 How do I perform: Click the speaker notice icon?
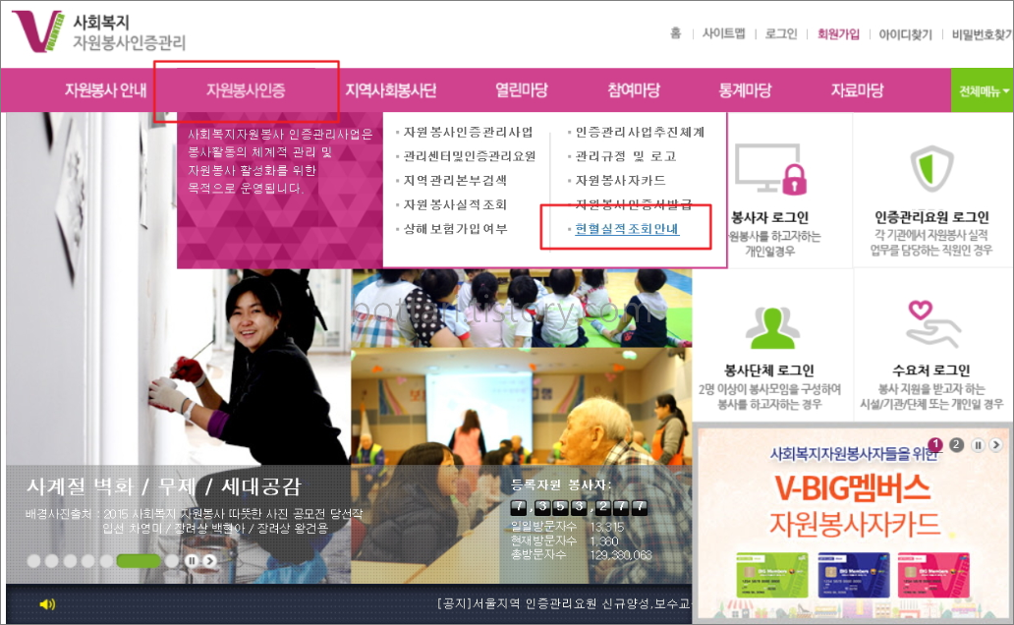pos(47,603)
